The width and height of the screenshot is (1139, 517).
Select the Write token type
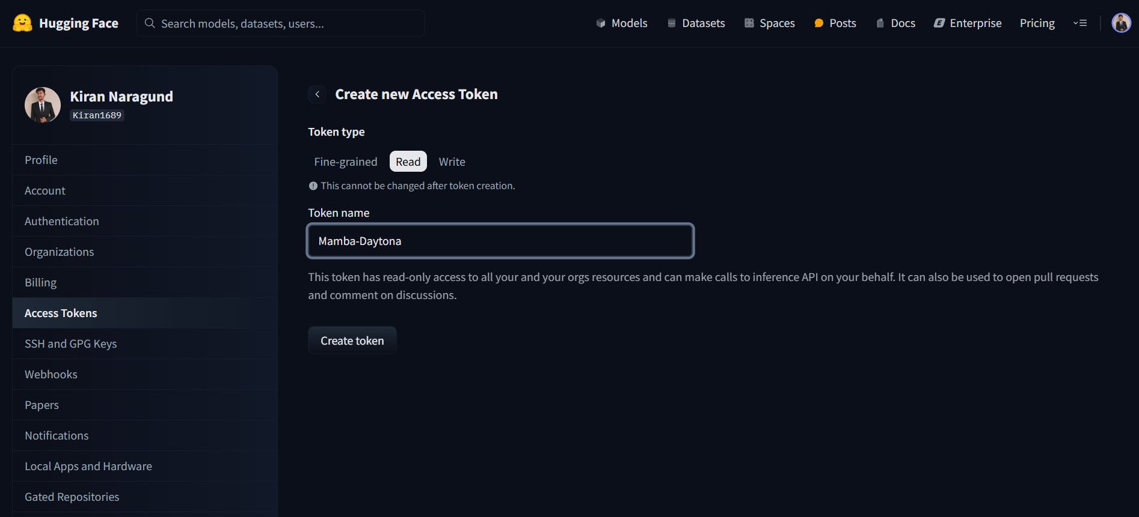coord(452,162)
